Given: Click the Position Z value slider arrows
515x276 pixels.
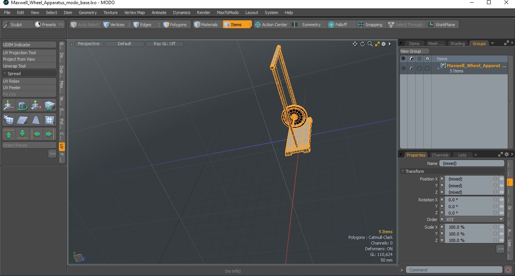Looking at the screenshot, I should [x=501, y=192].
